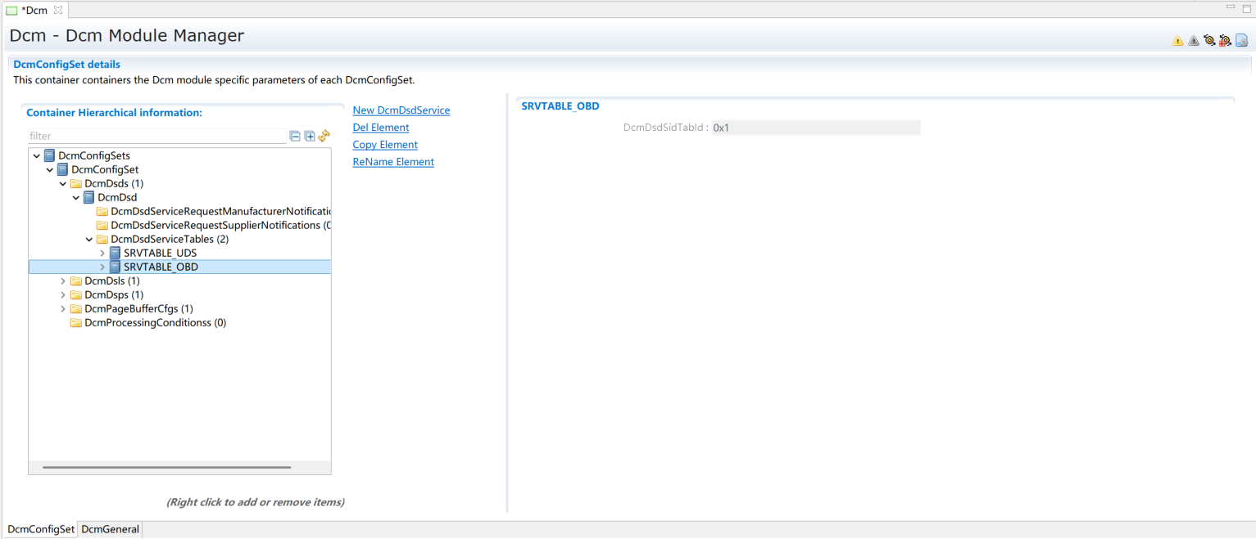Expand the DcmDsls folder node
1256x539 pixels.
tap(63, 281)
